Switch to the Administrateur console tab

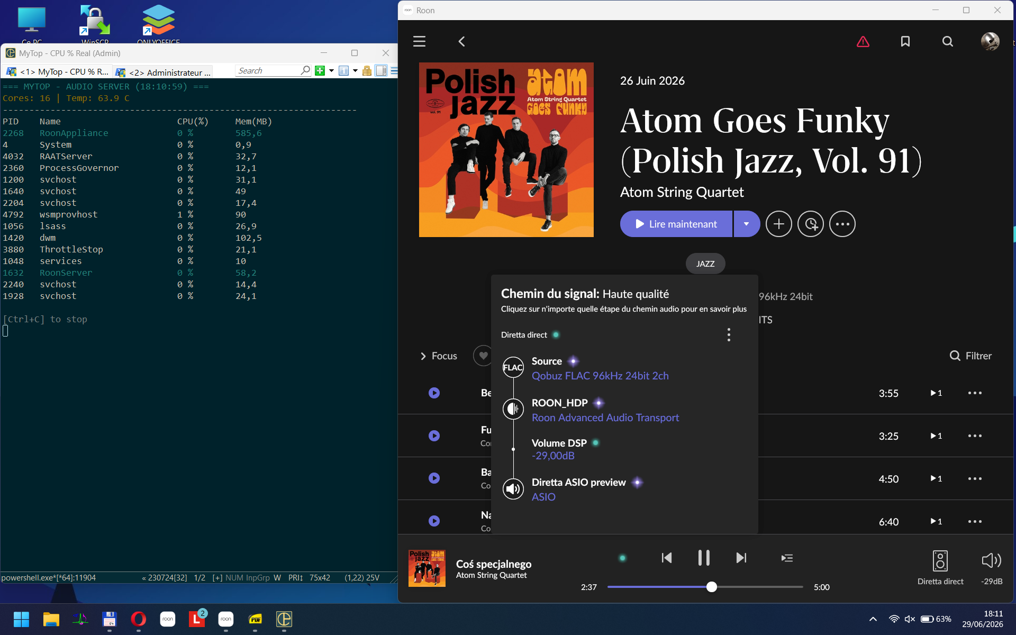point(164,72)
